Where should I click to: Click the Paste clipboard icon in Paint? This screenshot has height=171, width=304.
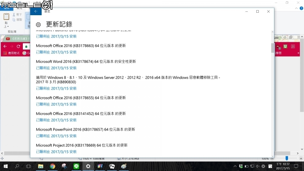pos(6,16)
